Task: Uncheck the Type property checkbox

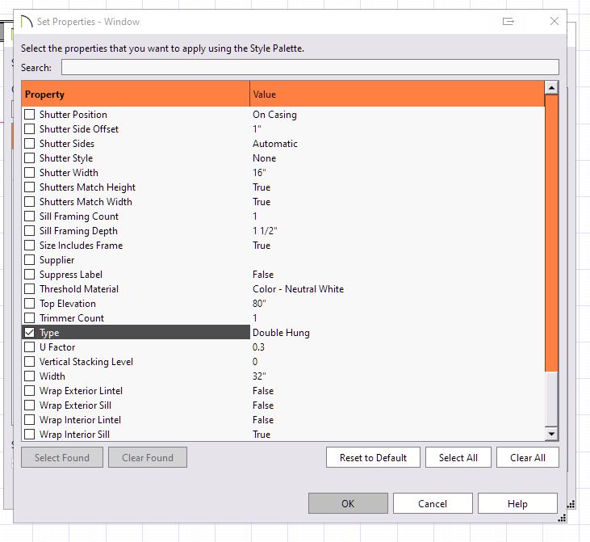Action: tap(30, 333)
